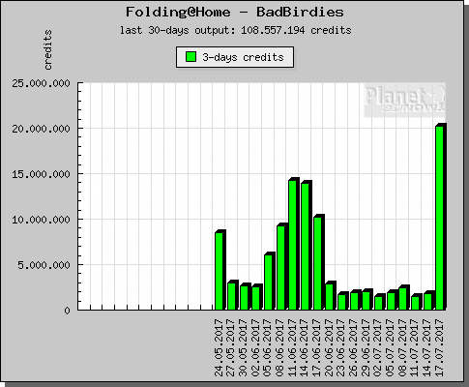This screenshot has width=469, height=387.
Task: Click the date label 11.07.2017
Action: (x=415, y=347)
